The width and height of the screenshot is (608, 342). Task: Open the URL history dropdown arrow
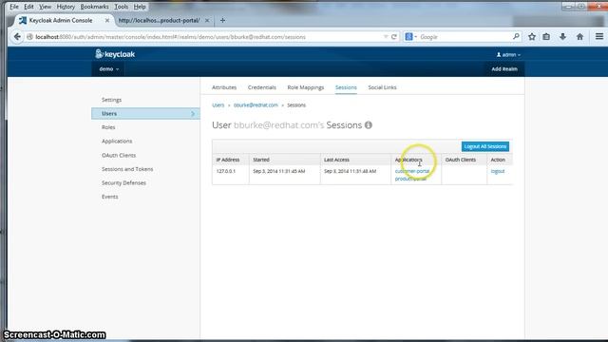pyautogui.click(x=386, y=36)
